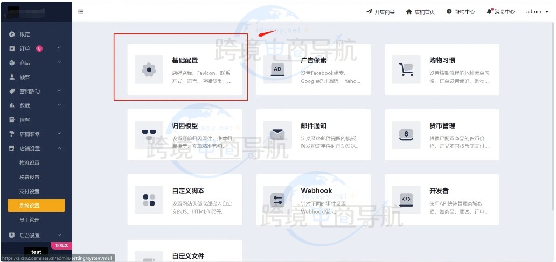Open 支付设置 in sidebar
The height and width of the screenshot is (262, 556).
click(x=30, y=192)
